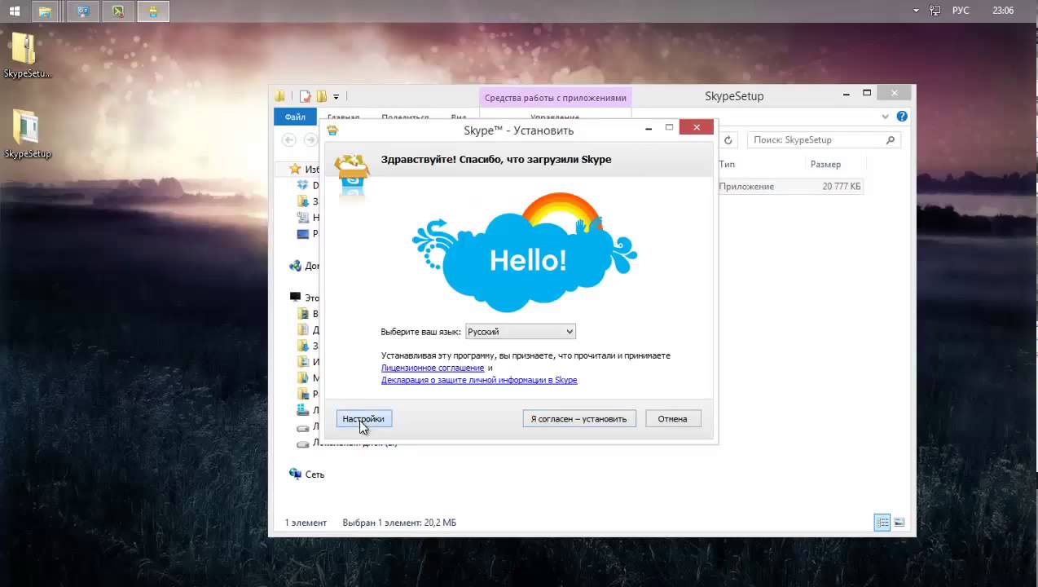Minimize the Skype installer window
Screen dimensions: 1038x587
(649, 128)
